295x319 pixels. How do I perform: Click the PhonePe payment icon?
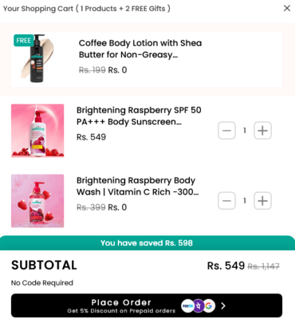click(x=199, y=306)
